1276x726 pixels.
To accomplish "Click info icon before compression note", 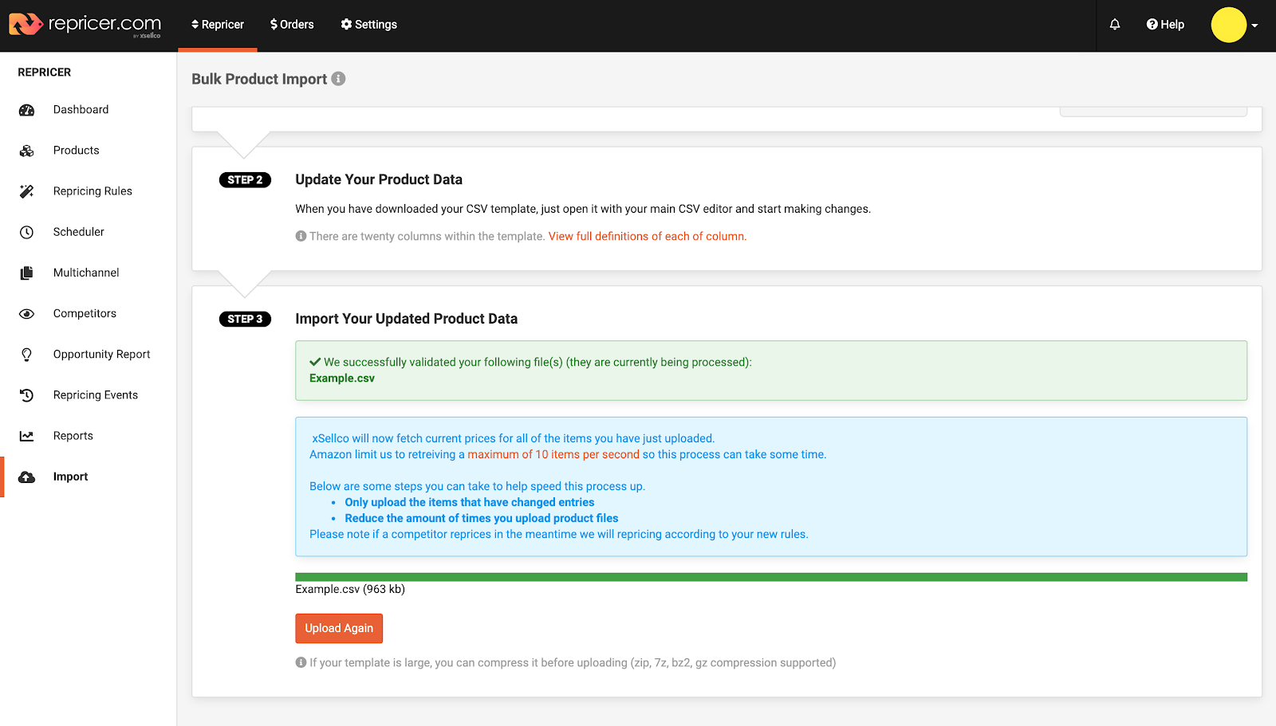I will [x=301, y=662].
